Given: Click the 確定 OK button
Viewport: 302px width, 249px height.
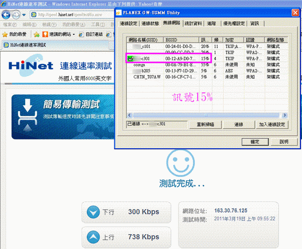Looking at the screenshot, I should pyautogui.click(x=255, y=142).
